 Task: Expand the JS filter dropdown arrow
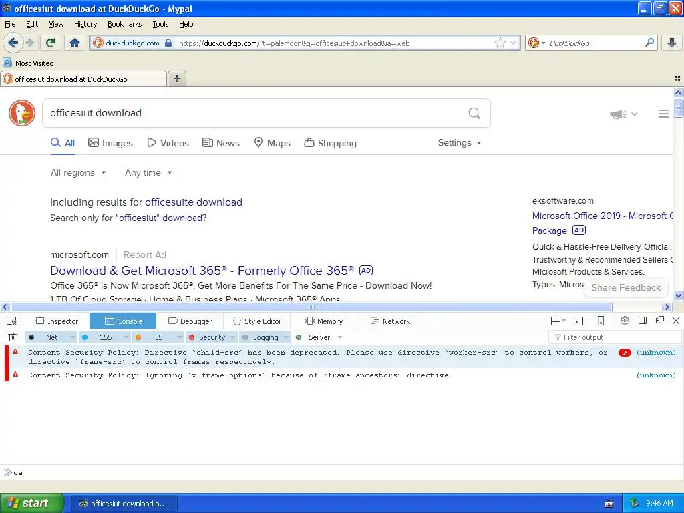point(179,337)
